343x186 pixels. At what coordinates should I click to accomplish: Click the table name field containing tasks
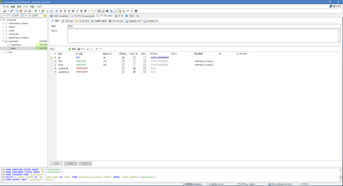204,26
